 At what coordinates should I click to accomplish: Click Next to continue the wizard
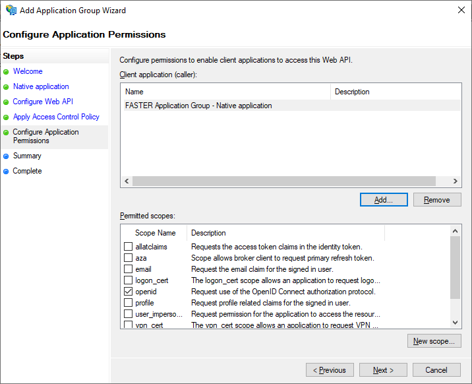383,370
